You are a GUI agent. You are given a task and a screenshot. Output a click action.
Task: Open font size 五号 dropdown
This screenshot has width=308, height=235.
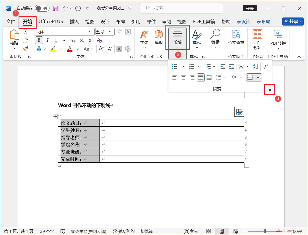click(110, 32)
